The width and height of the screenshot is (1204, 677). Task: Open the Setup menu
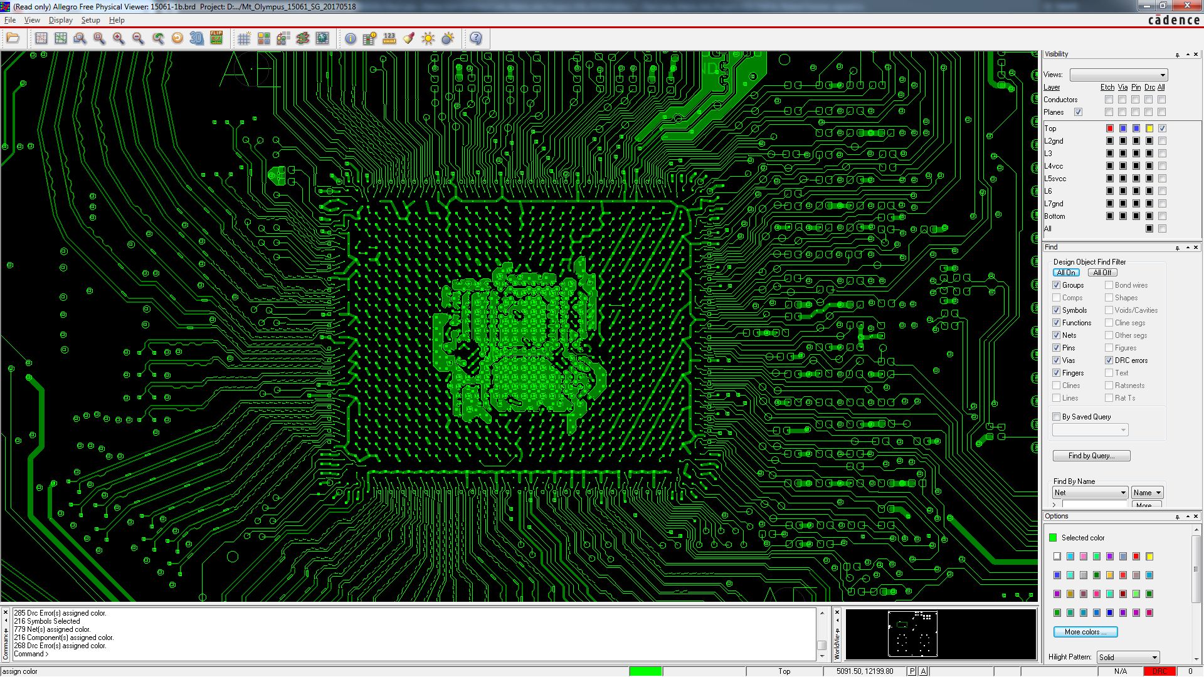tap(90, 20)
